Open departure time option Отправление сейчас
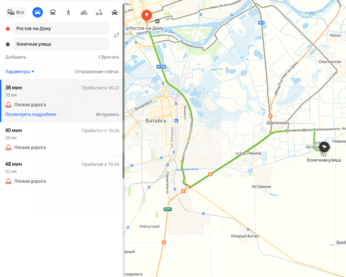The height and width of the screenshot is (277, 346). [97, 72]
